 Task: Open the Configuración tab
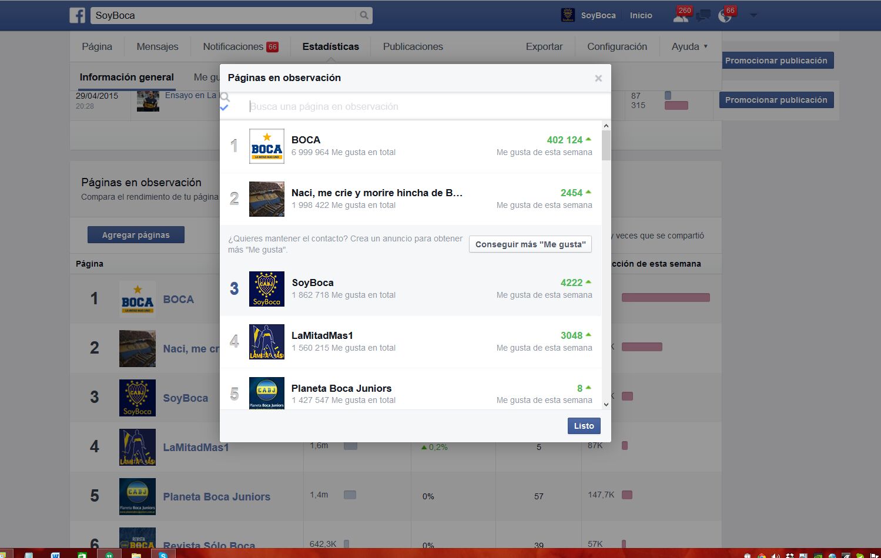(617, 46)
